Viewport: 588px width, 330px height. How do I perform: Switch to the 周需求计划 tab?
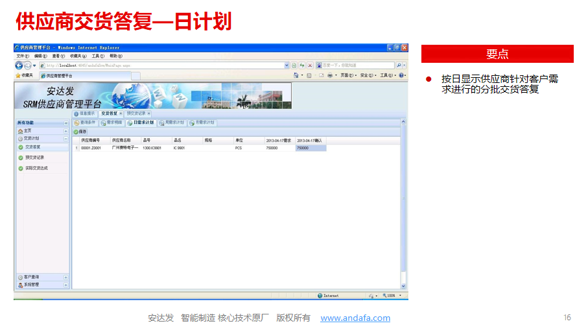click(x=172, y=123)
